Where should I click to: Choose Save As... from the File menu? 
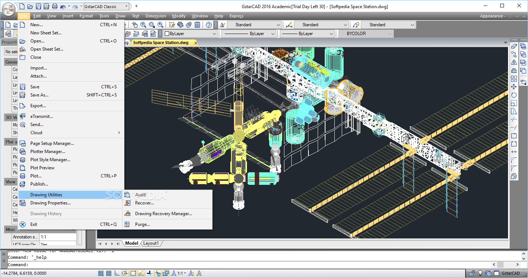[71, 95]
